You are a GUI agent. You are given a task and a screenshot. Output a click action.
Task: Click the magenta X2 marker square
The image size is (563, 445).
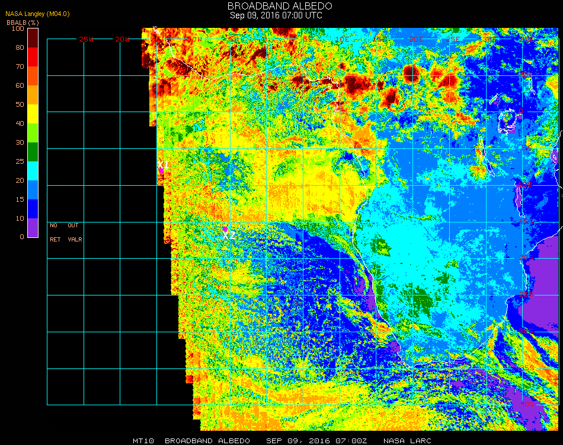click(x=225, y=228)
